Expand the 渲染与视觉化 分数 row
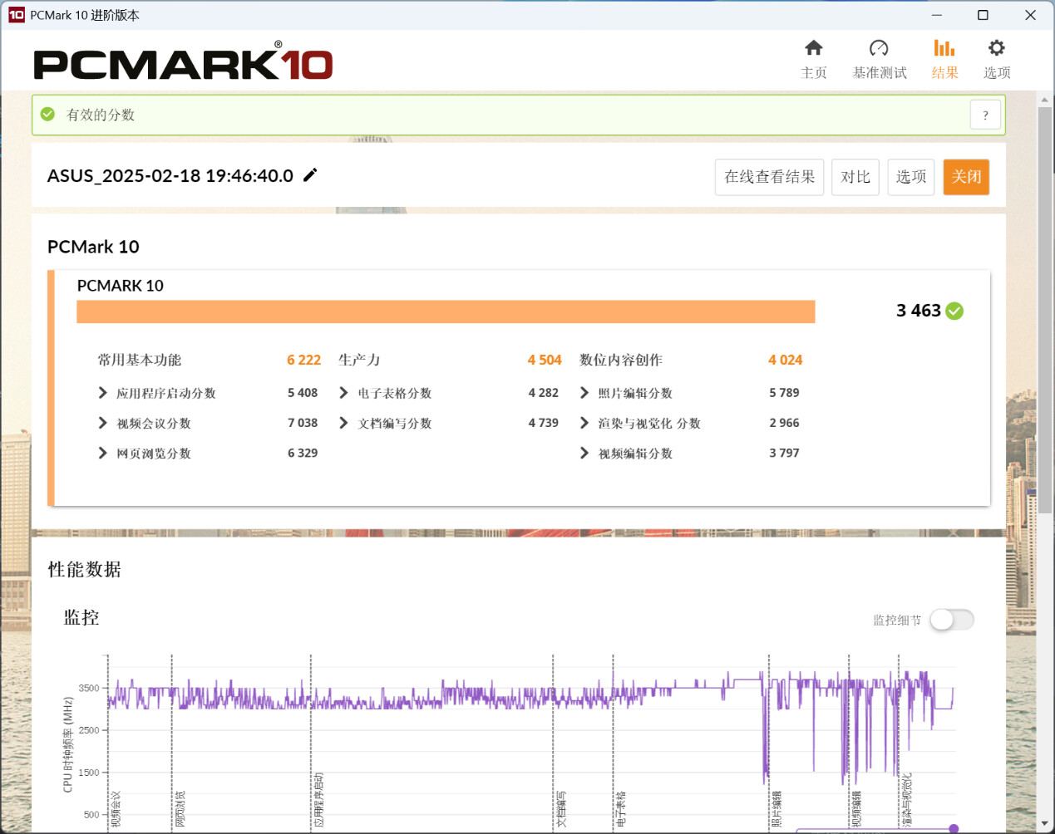The width and height of the screenshot is (1055, 834). pyautogui.click(x=584, y=423)
